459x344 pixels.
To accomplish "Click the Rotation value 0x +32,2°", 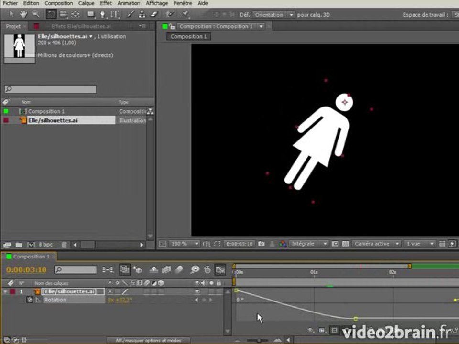I will 120,300.
